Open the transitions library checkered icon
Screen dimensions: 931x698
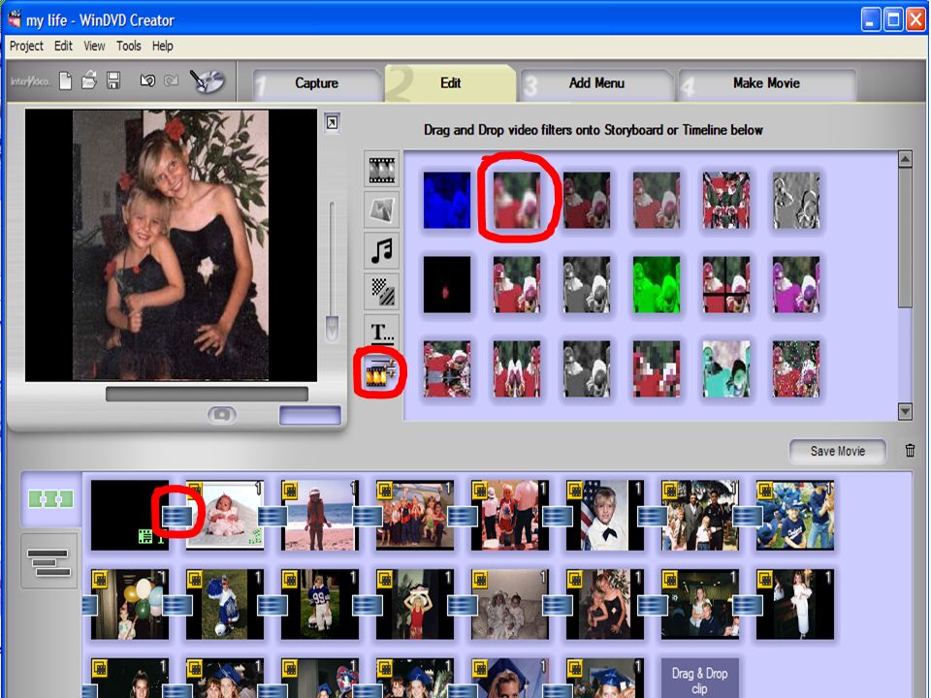(x=381, y=292)
